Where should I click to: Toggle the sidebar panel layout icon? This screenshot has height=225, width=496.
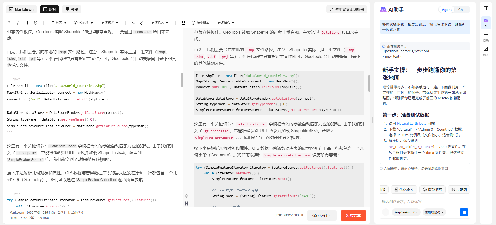486,8
